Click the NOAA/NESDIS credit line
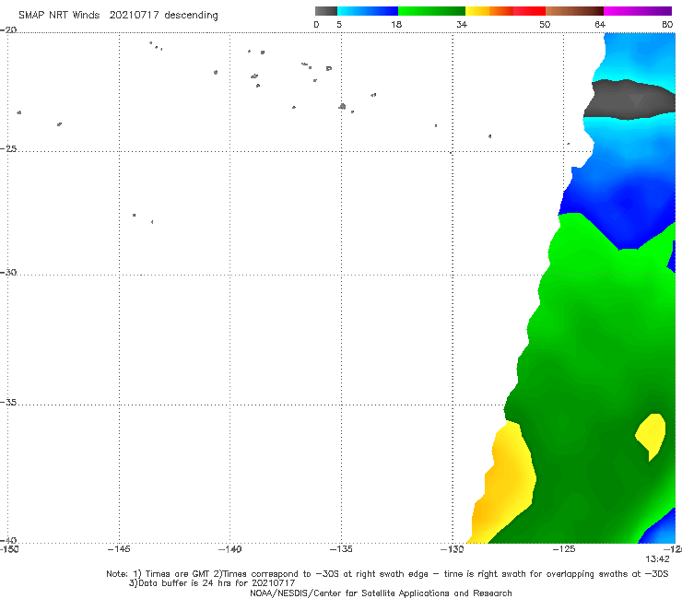Screen dimensions: 682x599 pyautogui.click(x=381, y=593)
